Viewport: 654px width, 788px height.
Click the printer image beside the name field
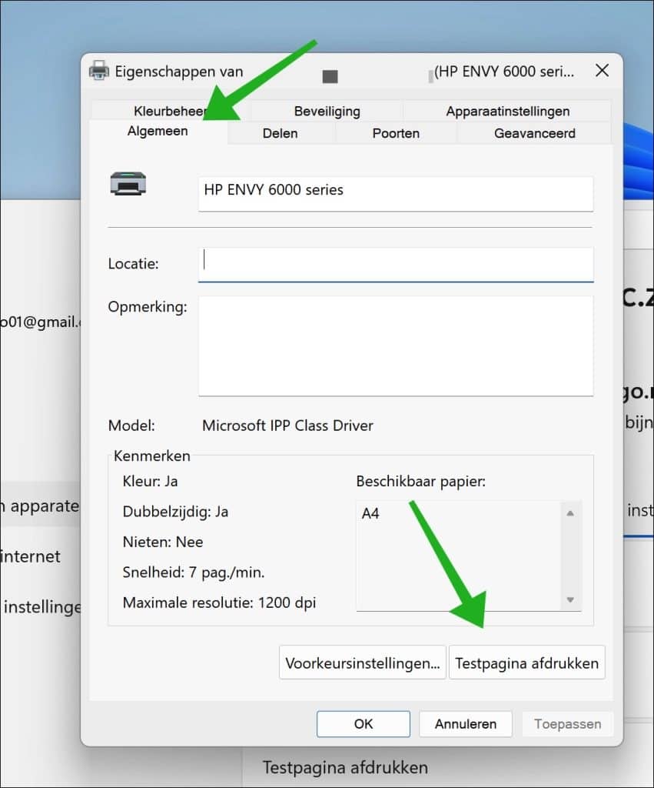click(128, 183)
